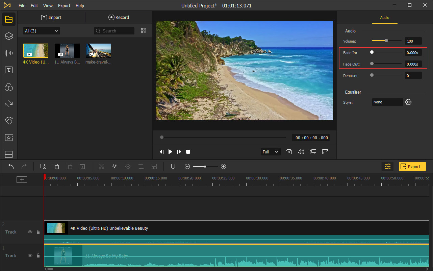Open equalizer settings gear icon

[x=408, y=102]
